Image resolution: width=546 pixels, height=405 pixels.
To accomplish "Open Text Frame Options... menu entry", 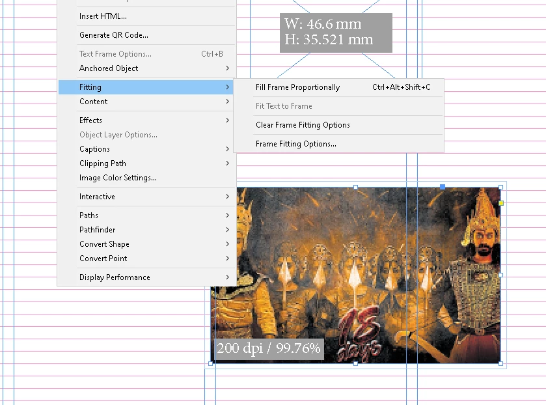I will click(x=147, y=53).
